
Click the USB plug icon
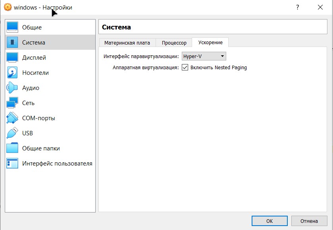click(x=12, y=133)
